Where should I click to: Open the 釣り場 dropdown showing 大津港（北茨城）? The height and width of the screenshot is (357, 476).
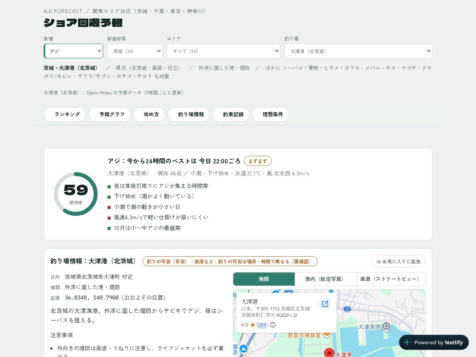358,51
